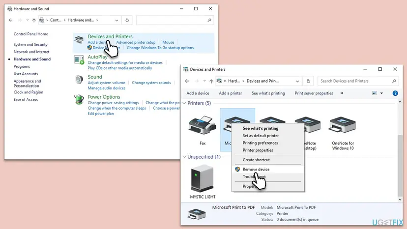Collapse the Unspecified (1) group
The image size is (407, 229).
184,157
